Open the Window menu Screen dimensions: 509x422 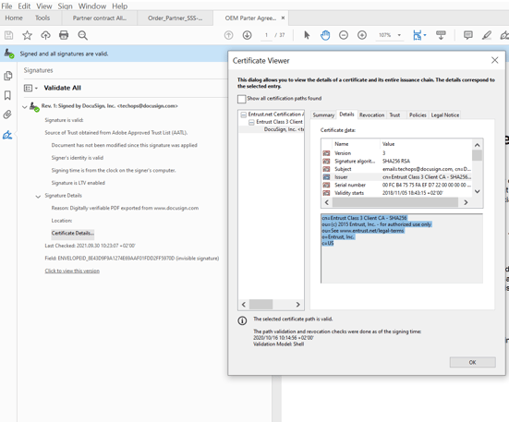pos(92,6)
